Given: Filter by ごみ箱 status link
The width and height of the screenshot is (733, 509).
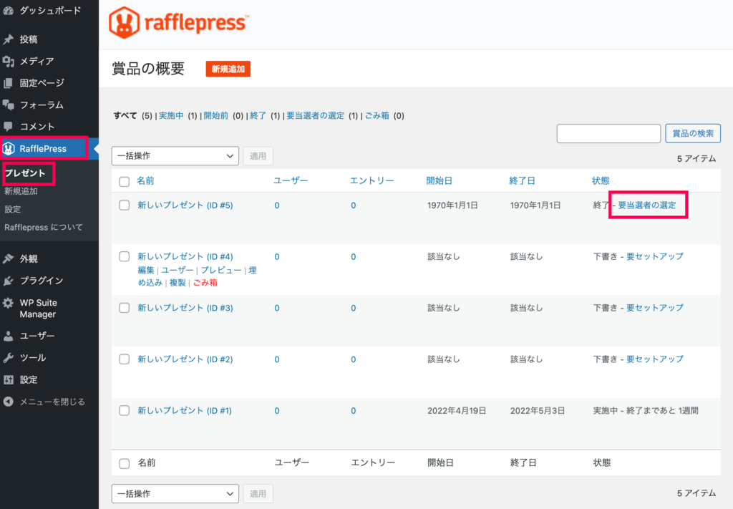Looking at the screenshot, I should click(x=377, y=115).
